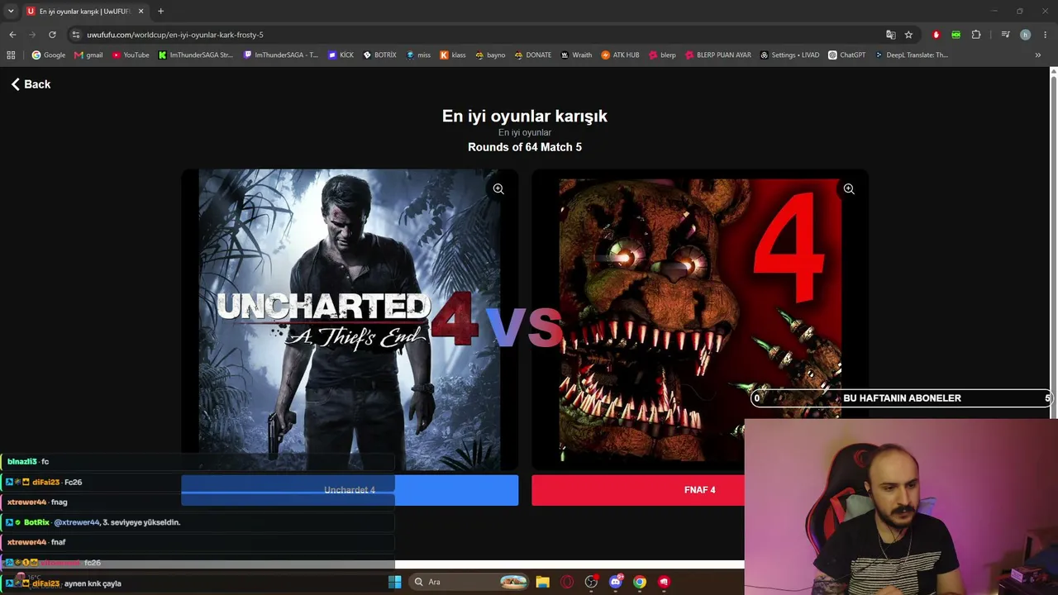Image resolution: width=1058 pixels, height=595 pixels.
Task: Open the Wraith bookmark
Action: 576,55
